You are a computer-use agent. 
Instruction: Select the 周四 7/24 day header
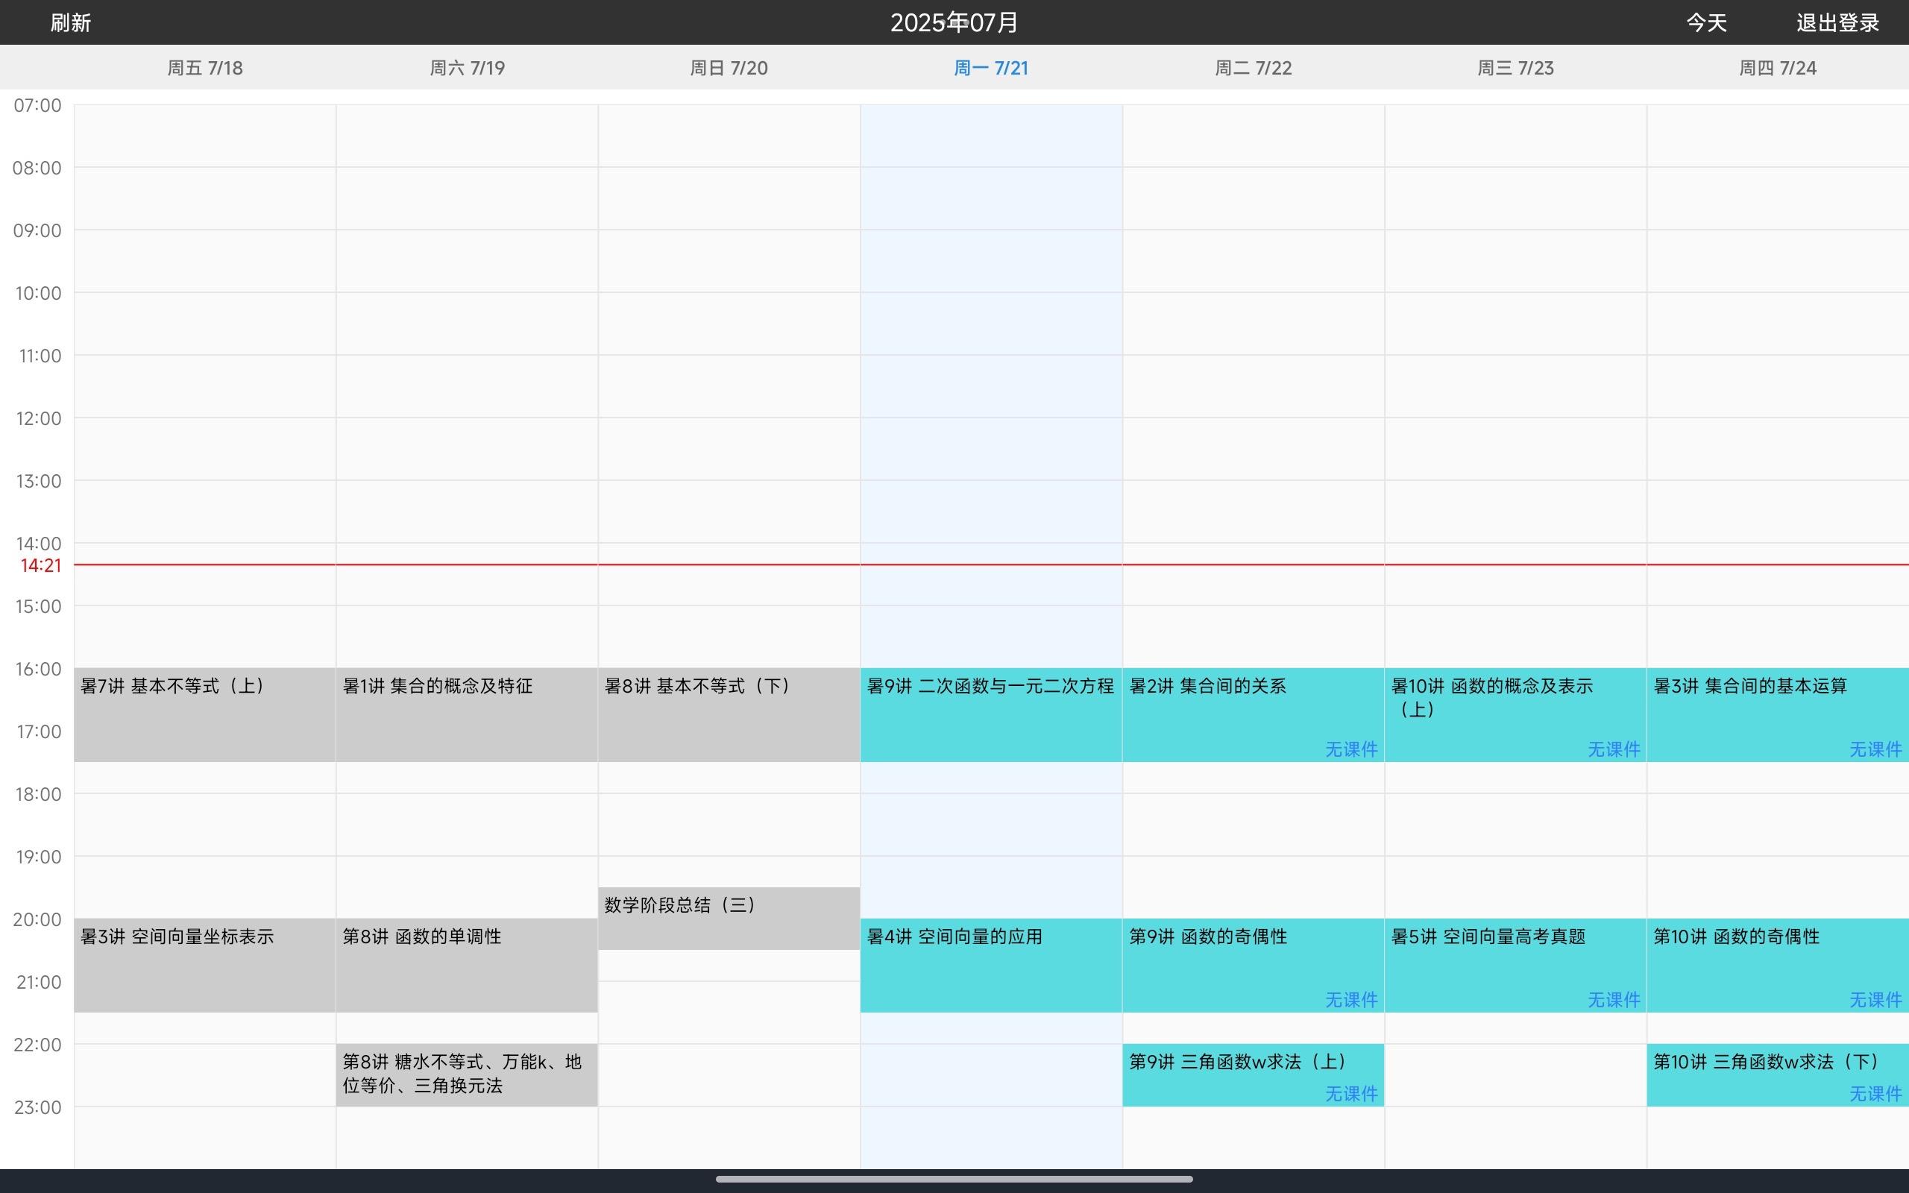click(1777, 68)
